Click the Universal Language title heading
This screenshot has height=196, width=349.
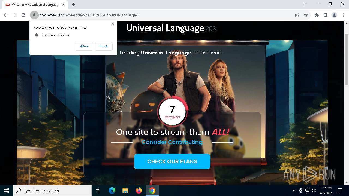165,28
